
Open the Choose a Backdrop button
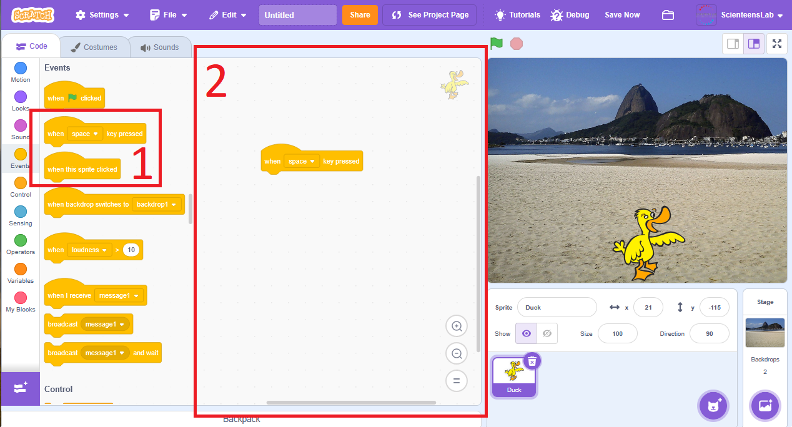(x=765, y=406)
